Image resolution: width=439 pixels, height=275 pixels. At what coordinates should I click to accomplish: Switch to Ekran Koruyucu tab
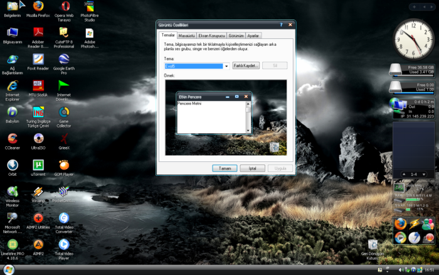click(212, 36)
